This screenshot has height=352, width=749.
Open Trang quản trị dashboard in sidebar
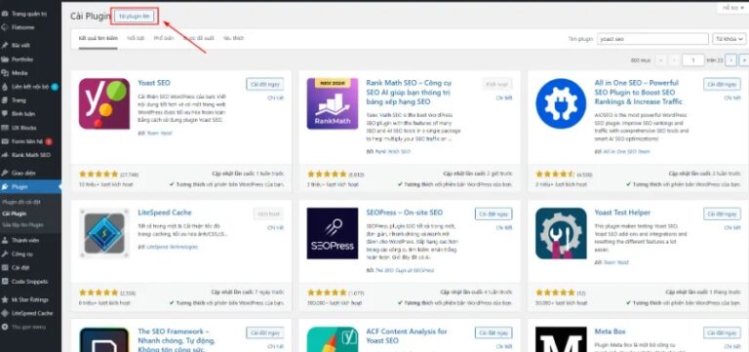28,14
